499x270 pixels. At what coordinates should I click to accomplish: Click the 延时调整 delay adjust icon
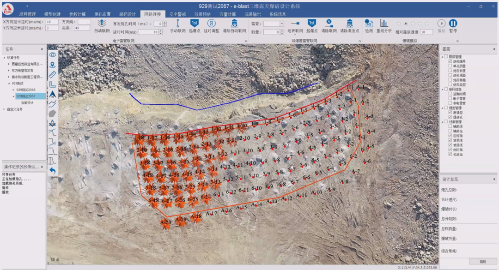(211, 24)
